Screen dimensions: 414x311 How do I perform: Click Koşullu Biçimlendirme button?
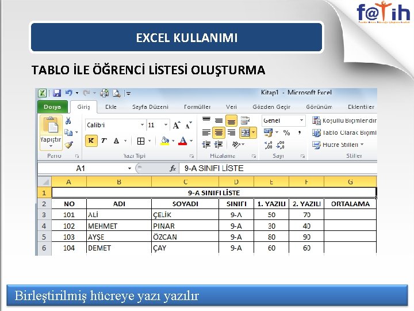(344, 120)
